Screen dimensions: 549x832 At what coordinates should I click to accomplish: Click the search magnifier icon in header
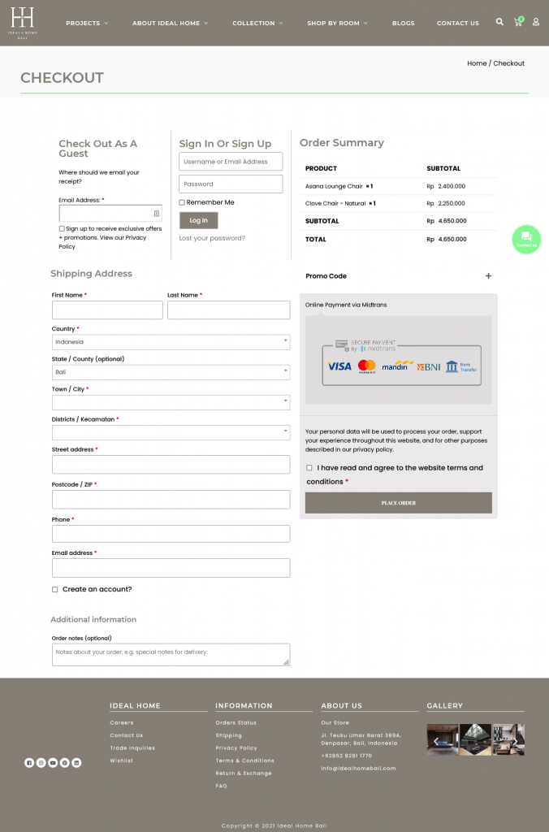(499, 22)
